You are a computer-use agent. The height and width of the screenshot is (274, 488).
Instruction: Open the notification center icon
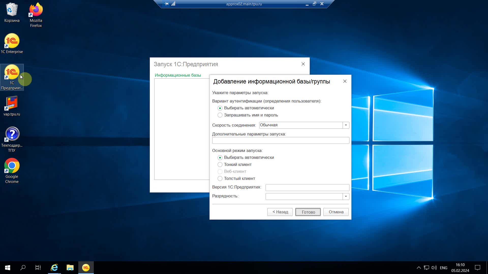(478, 268)
